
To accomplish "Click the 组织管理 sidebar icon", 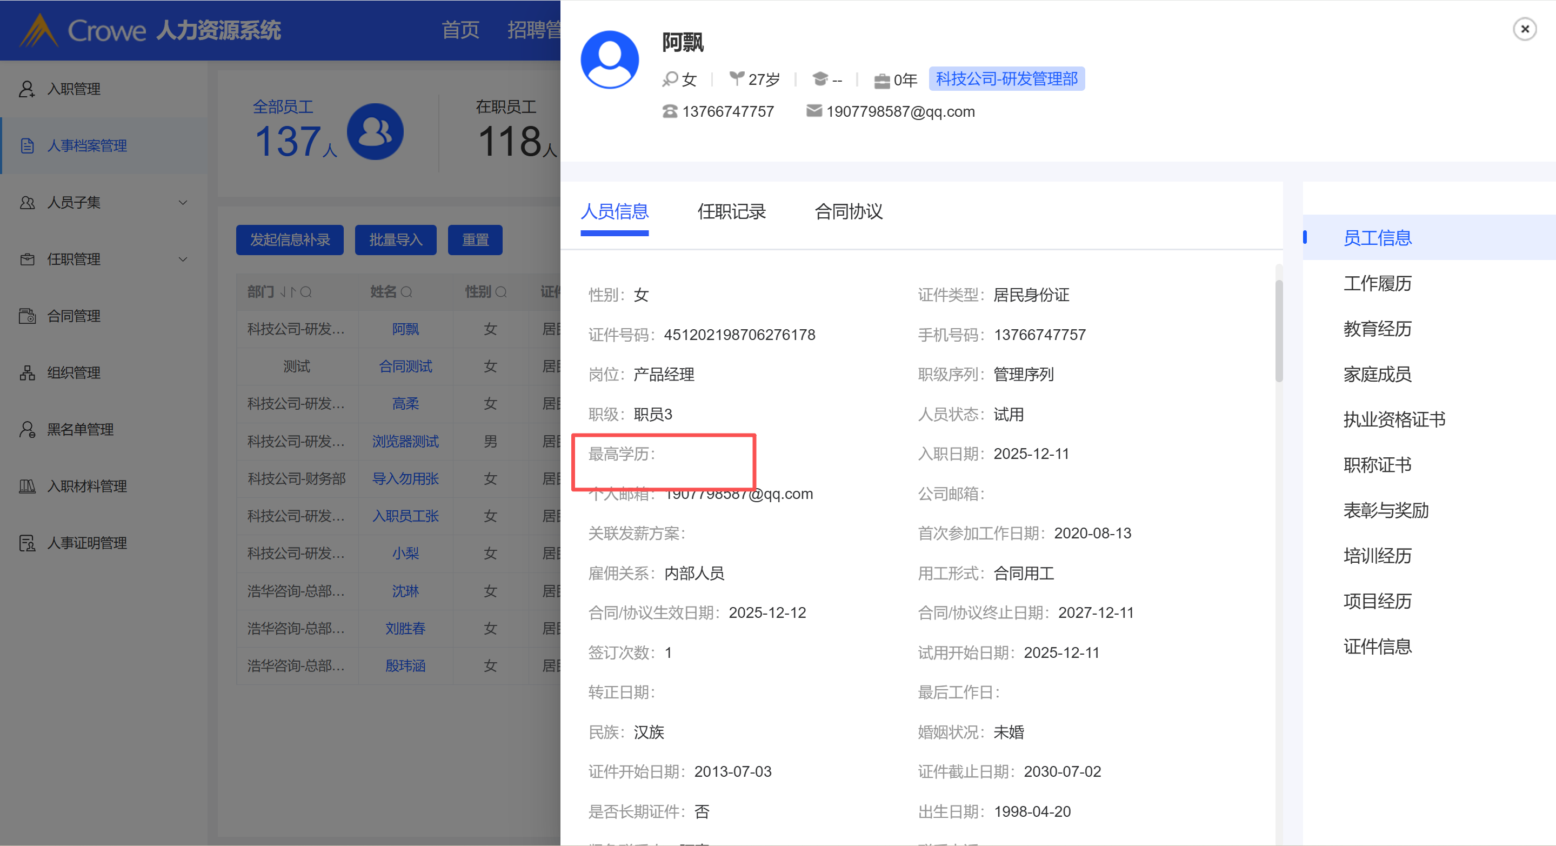I will click(x=26, y=373).
